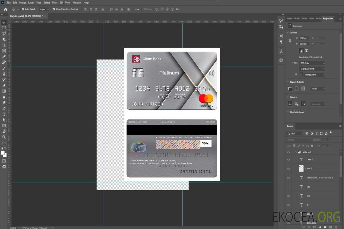This screenshot has width=344, height=229.
Task: Select landscape canvas orientation button
Action: pyautogui.click(x=306, y=51)
